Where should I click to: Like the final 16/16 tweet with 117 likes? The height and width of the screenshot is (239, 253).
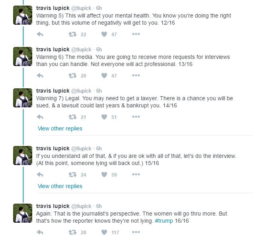(104, 232)
